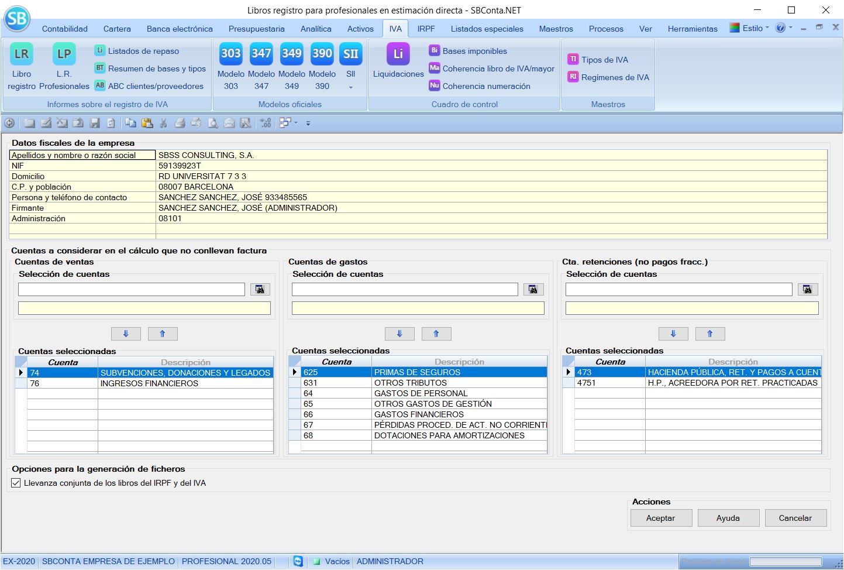Click the Cancelar button
This screenshot has width=844, height=570.
click(795, 518)
